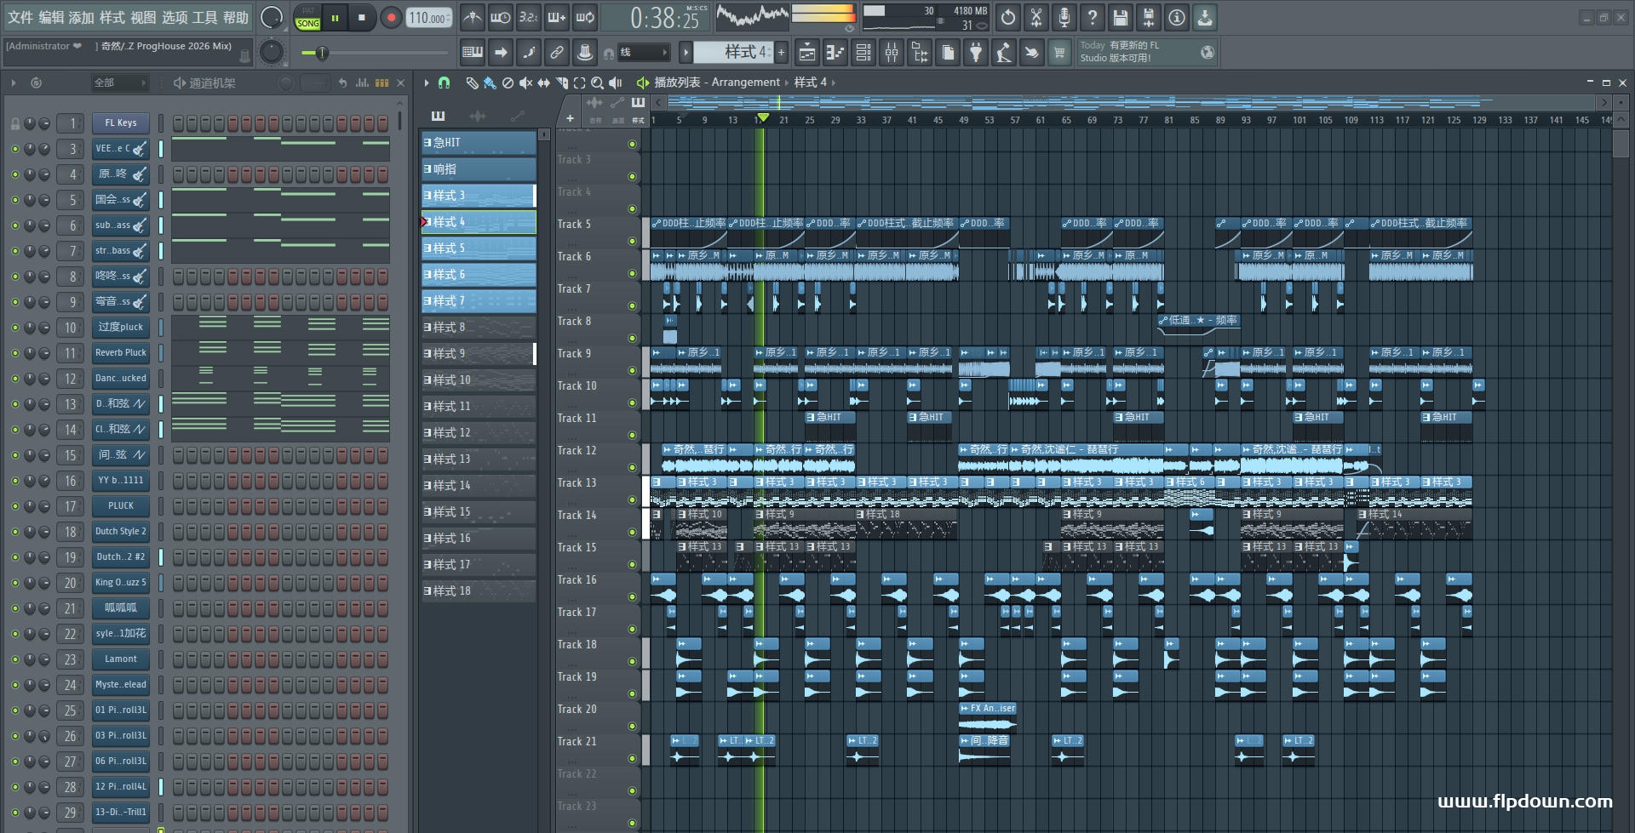Screen dimensions: 1635x833
Task: Open the 文件 menu
Action: point(20,17)
